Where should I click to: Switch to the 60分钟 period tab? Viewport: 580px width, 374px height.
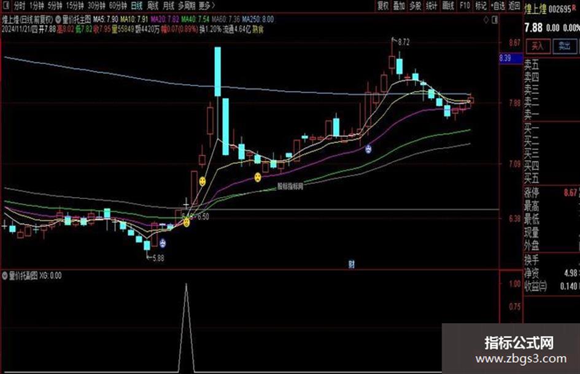[x=118, y=6]
